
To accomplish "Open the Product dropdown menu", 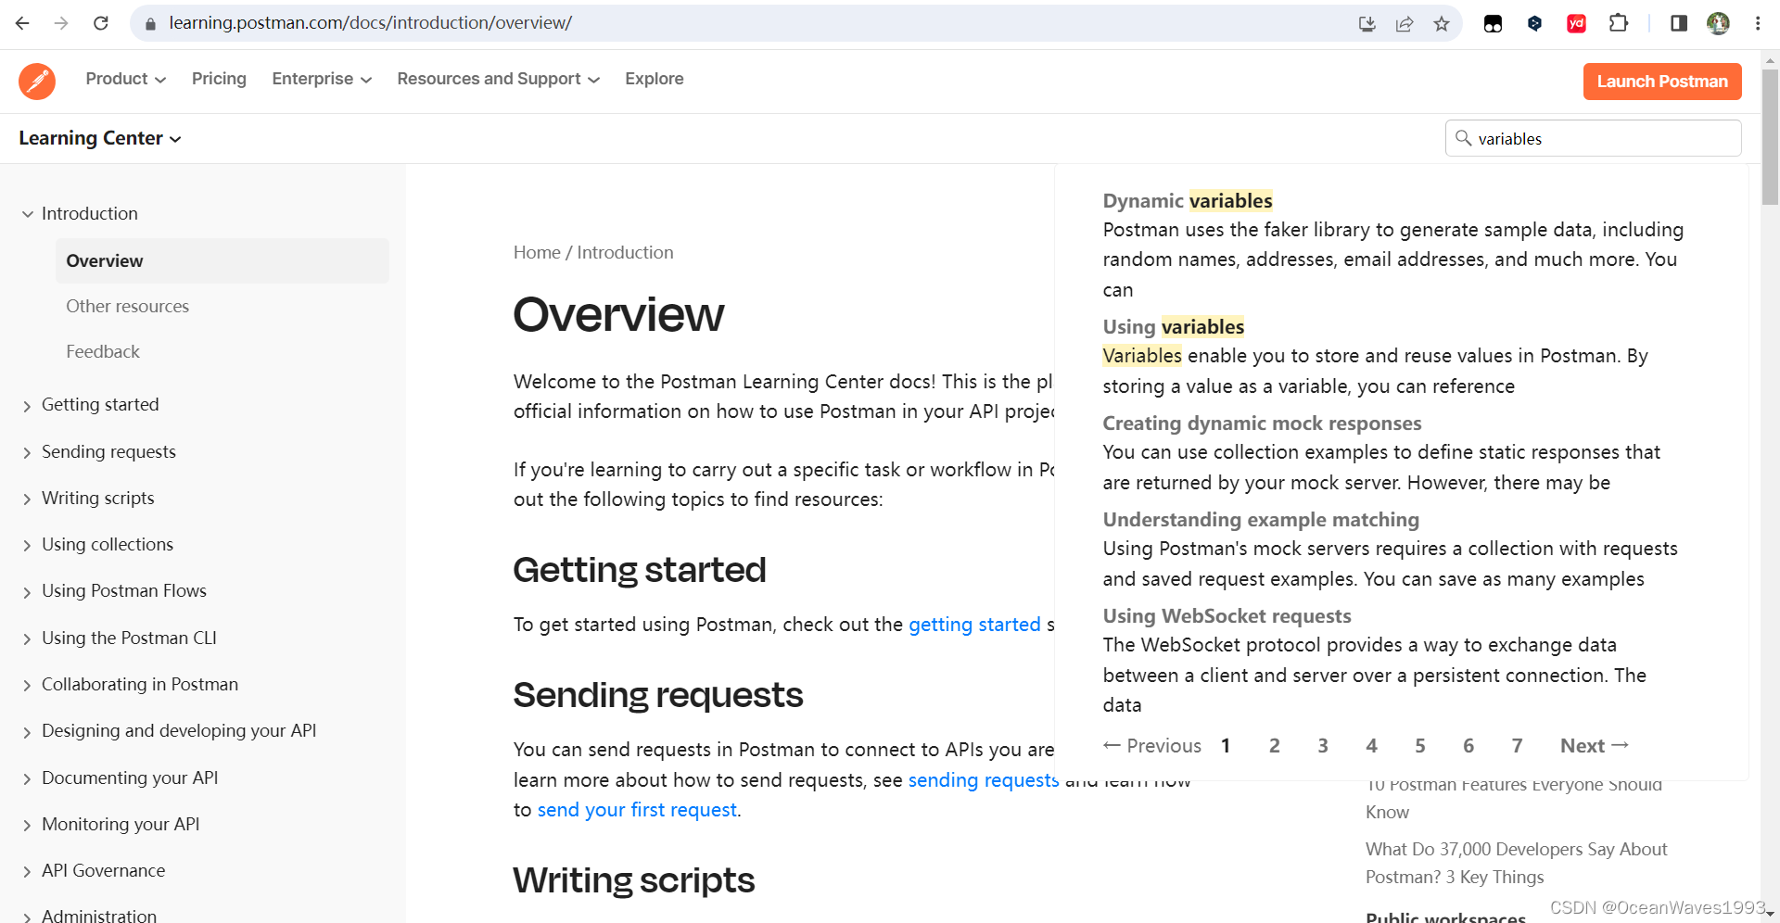I will click(126, 79).
